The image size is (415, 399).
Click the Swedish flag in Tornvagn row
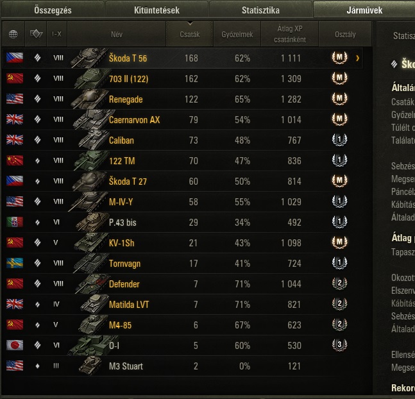click(x=15, y=263)
